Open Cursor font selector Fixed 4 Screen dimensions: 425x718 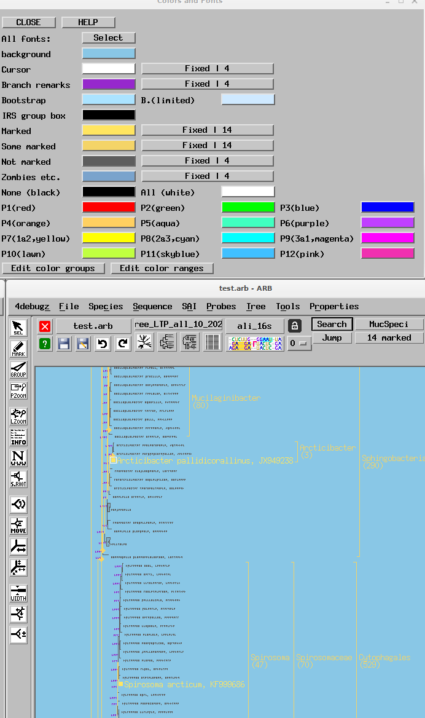tap(207, 69)
